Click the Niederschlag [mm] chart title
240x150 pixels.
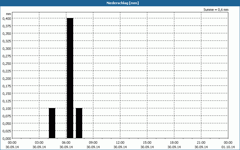[123, 3]
